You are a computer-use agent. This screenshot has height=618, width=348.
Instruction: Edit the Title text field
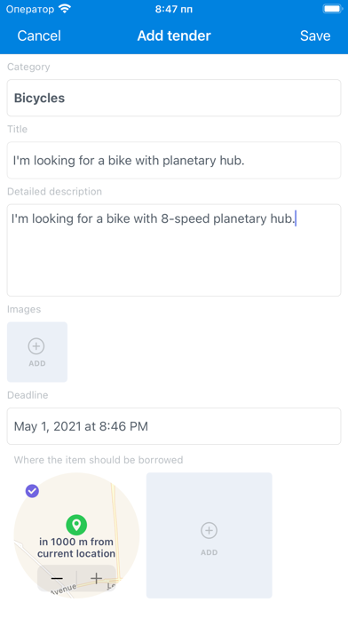click(174, 160)
